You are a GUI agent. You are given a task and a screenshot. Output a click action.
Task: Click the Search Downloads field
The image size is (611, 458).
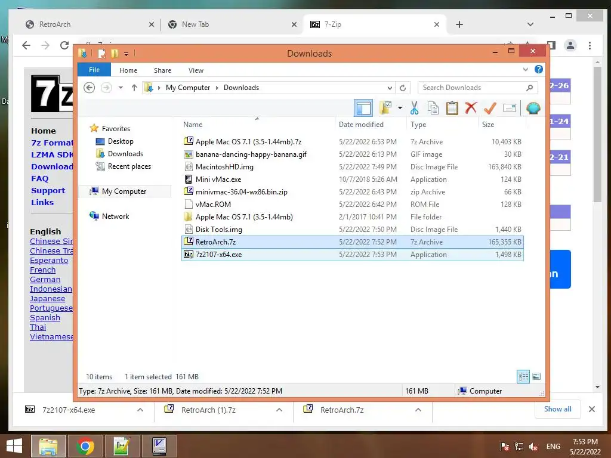pos(477,88)
